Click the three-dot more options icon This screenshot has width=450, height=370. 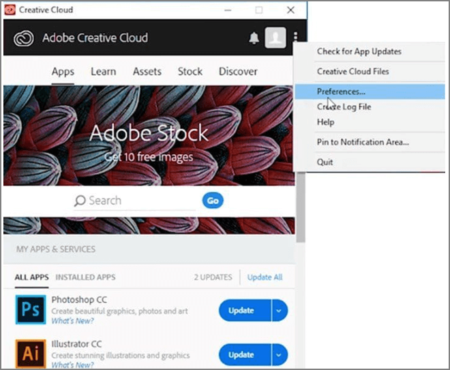[295, 38]
